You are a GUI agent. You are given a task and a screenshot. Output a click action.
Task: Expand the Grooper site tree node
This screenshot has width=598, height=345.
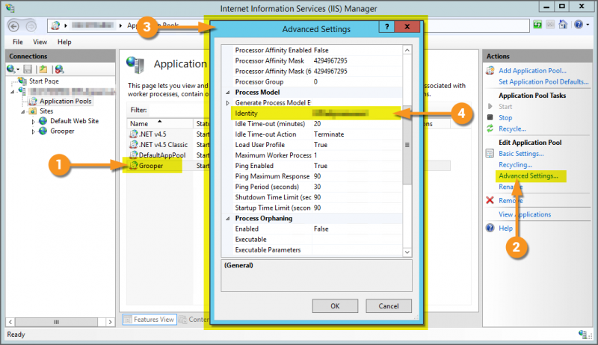point(33,131)
